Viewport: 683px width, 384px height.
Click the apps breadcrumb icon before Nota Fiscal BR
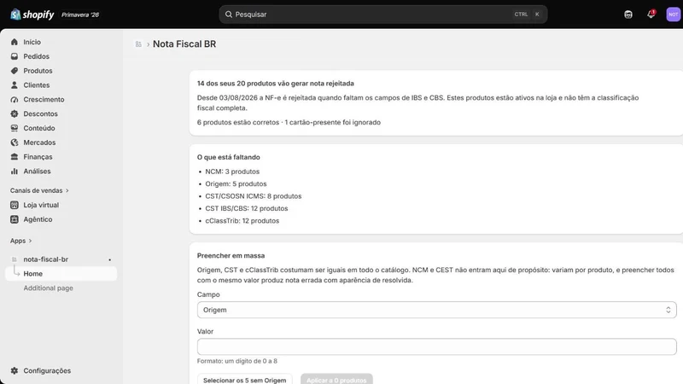point(138,44)
